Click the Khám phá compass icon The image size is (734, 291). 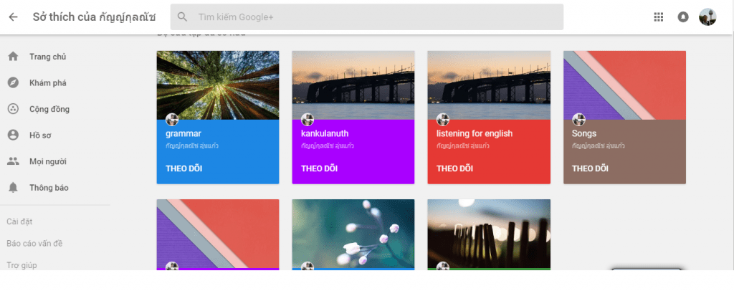(x=13, y=83)
